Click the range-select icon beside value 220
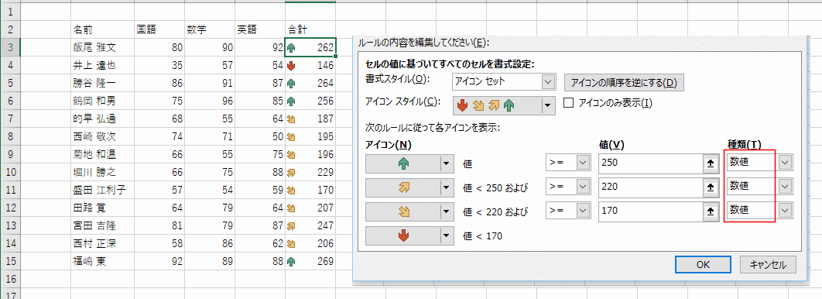 click(710, 186)
